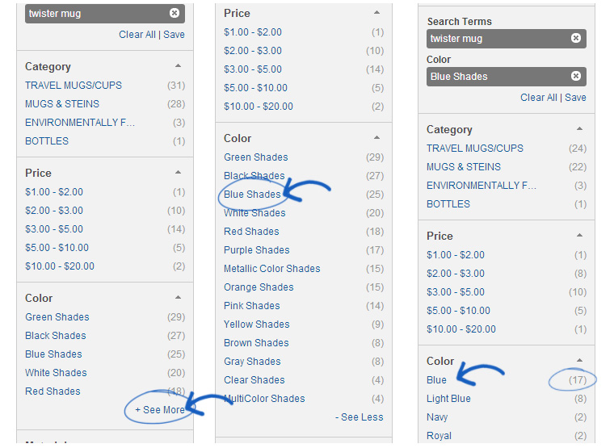The height and width of the screenshot is (448, 614).
Task: Collapse Color section in left panel
Action: click(179, 297)
